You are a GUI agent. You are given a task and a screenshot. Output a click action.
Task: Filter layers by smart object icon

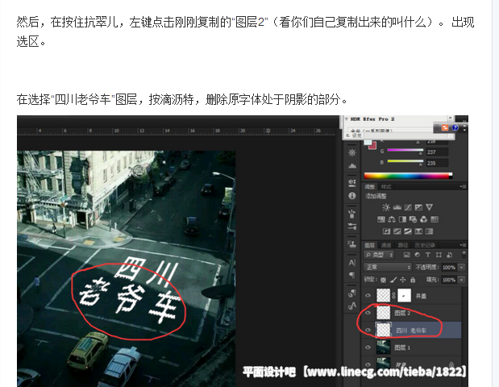point(449,255)
